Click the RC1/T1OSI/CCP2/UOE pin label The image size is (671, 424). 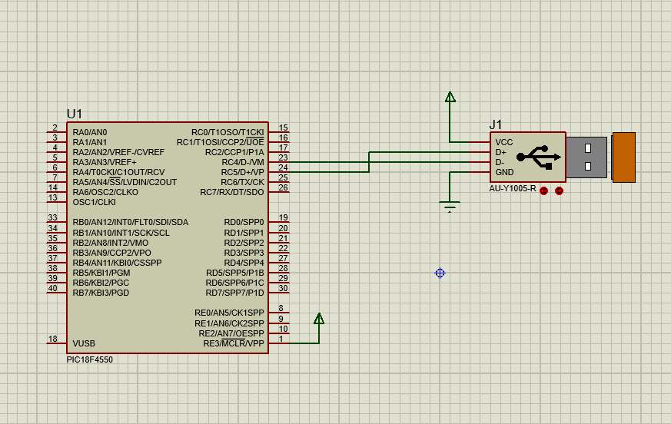point(221,142)
